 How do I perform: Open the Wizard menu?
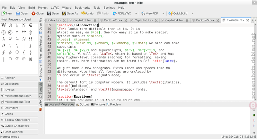point(67,8)
